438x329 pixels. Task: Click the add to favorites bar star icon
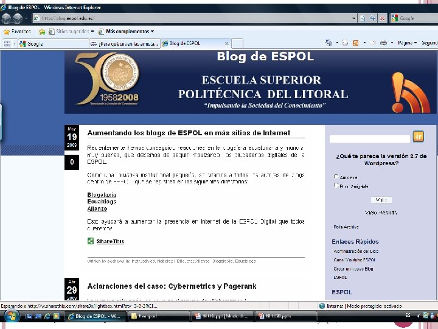[x=42, y=32]
